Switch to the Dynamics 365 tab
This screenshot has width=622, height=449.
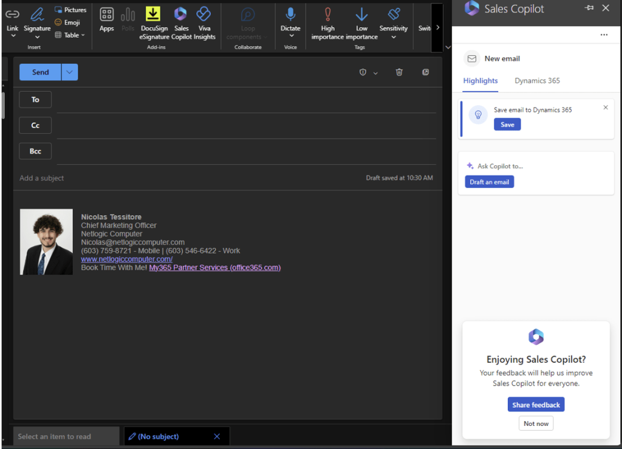pos(537,81)
